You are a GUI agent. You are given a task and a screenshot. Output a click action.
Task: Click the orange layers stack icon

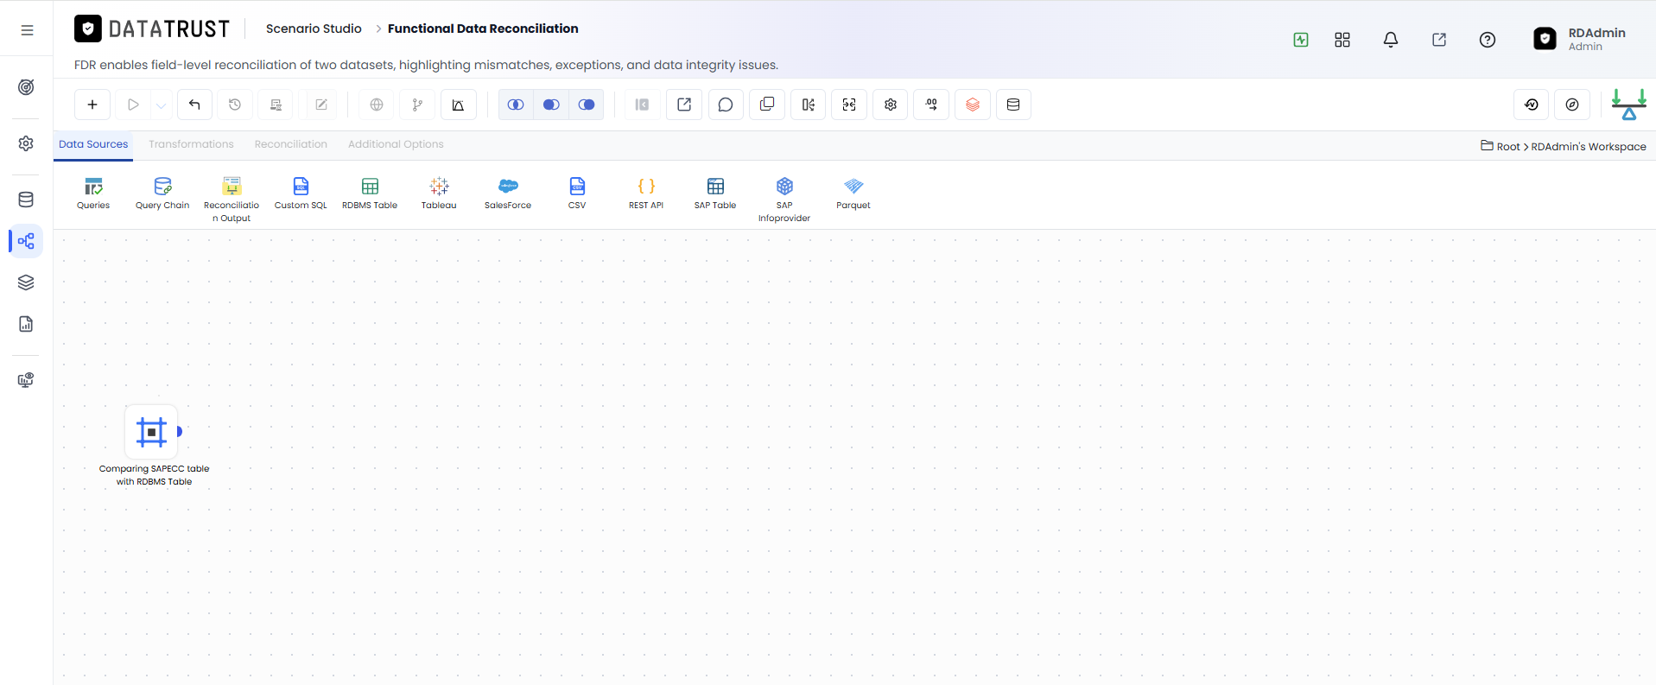pyautogui.click(x=973, y=105)
